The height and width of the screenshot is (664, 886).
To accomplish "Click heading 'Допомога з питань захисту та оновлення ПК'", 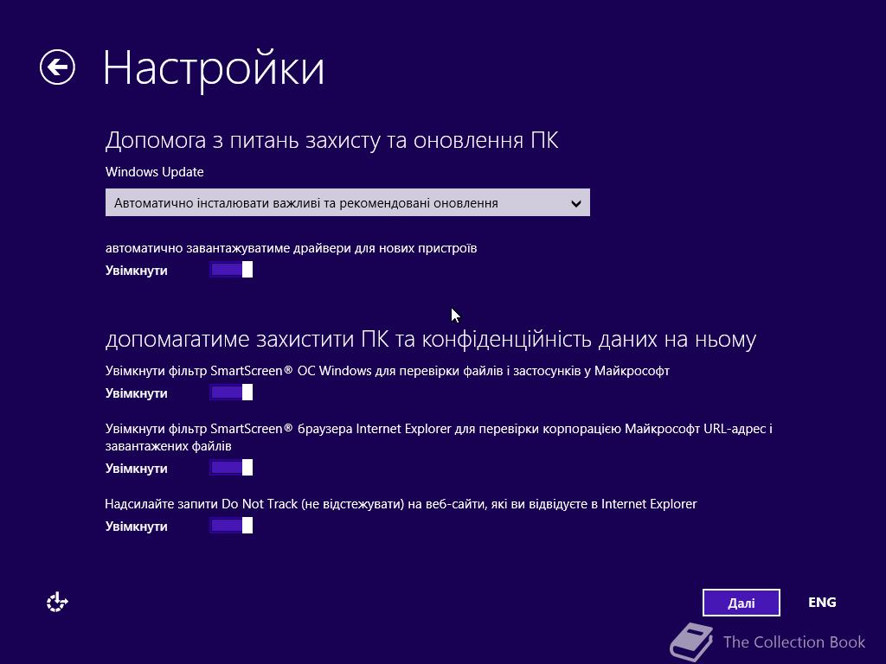I will (x=331, y=141).
